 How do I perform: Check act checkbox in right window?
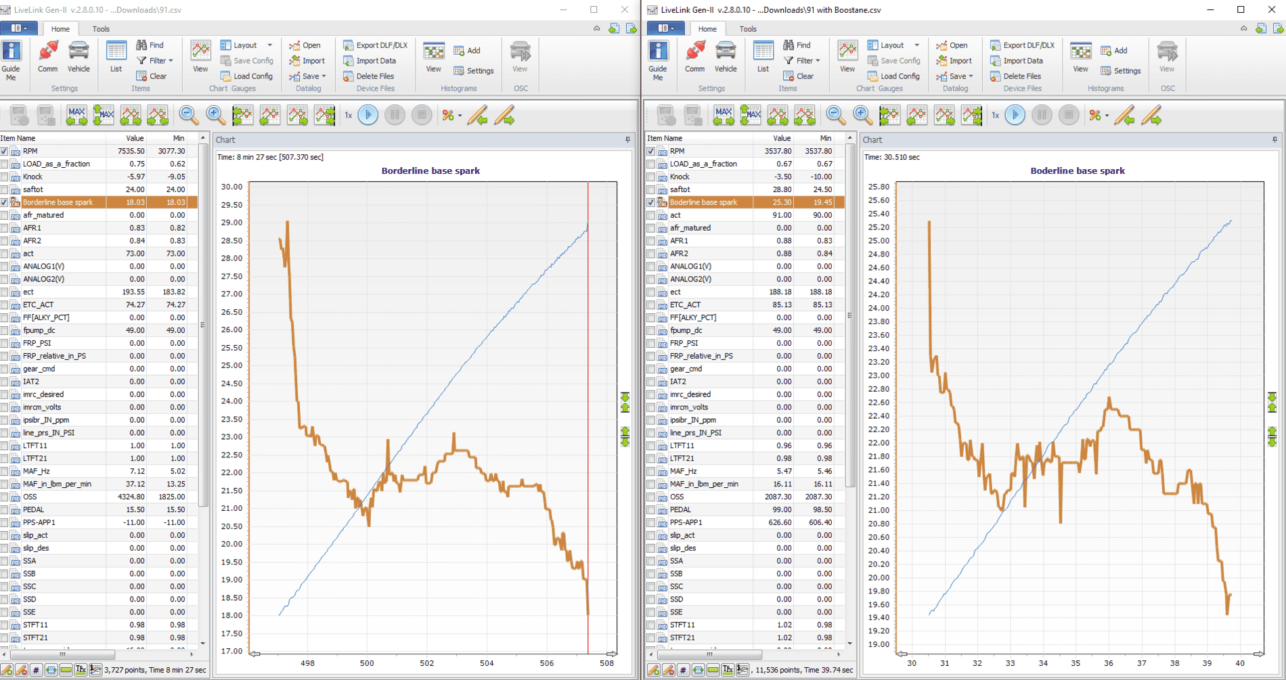pyautogui.click(x=651, y=216)
